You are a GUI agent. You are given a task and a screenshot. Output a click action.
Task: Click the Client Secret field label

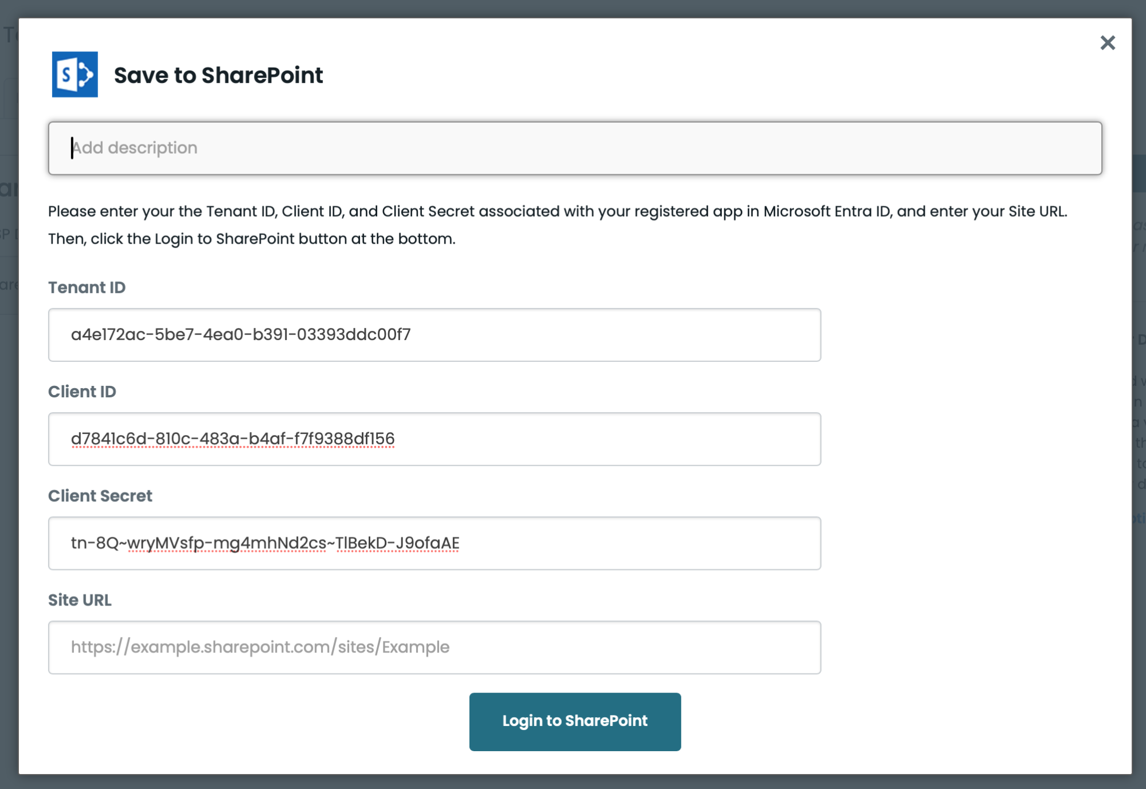point(100,496)
